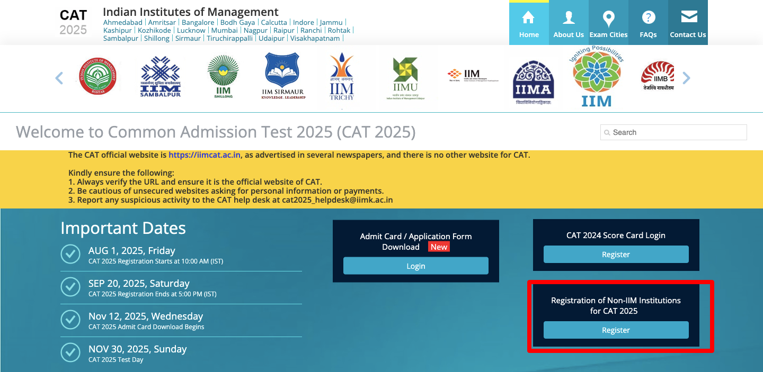The image size is (763, 372).
Task: Click inside the Search field
Action: point(673,132)
